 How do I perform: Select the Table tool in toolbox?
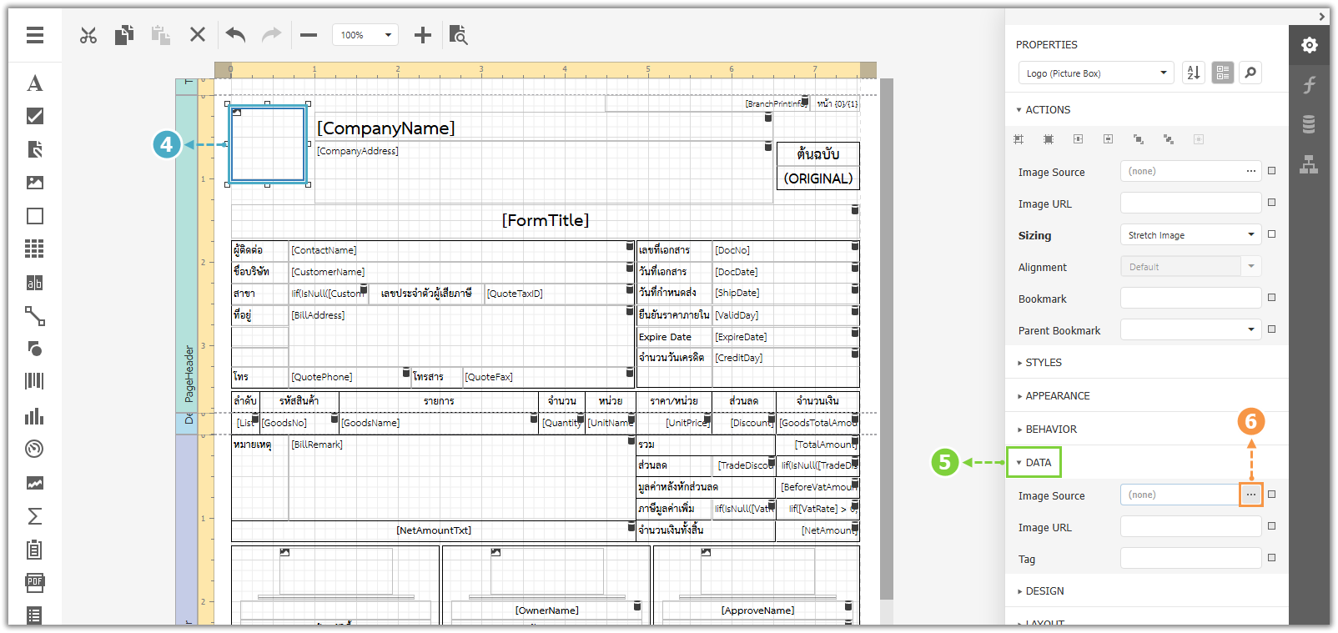click(x=35, y=249)
